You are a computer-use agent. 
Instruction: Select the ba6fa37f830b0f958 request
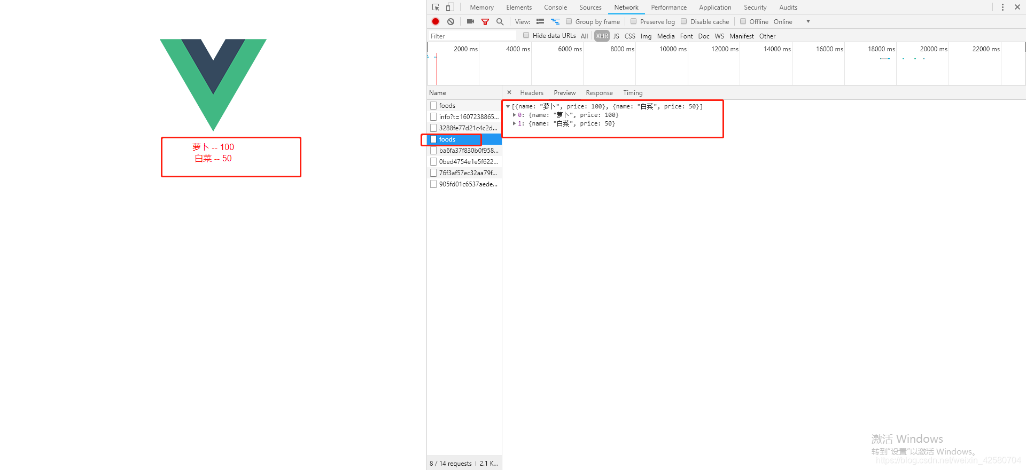click(x=464, y=151)
